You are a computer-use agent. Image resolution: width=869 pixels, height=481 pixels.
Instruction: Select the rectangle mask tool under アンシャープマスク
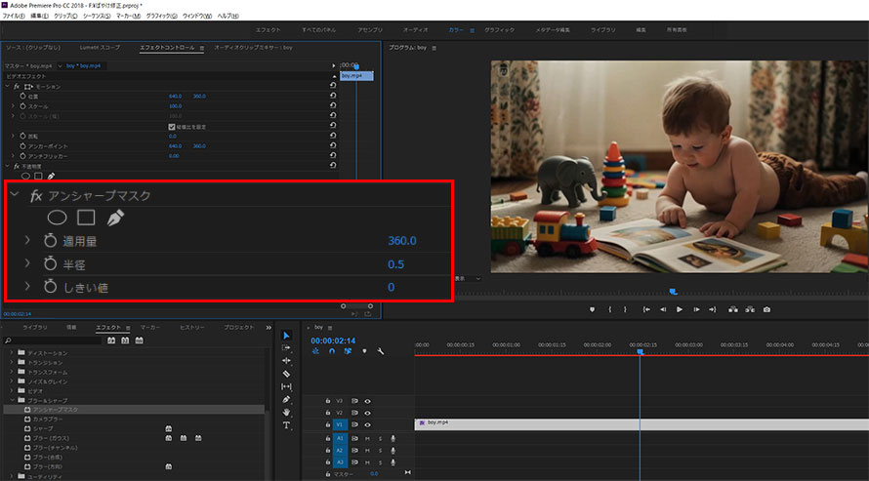86,218
